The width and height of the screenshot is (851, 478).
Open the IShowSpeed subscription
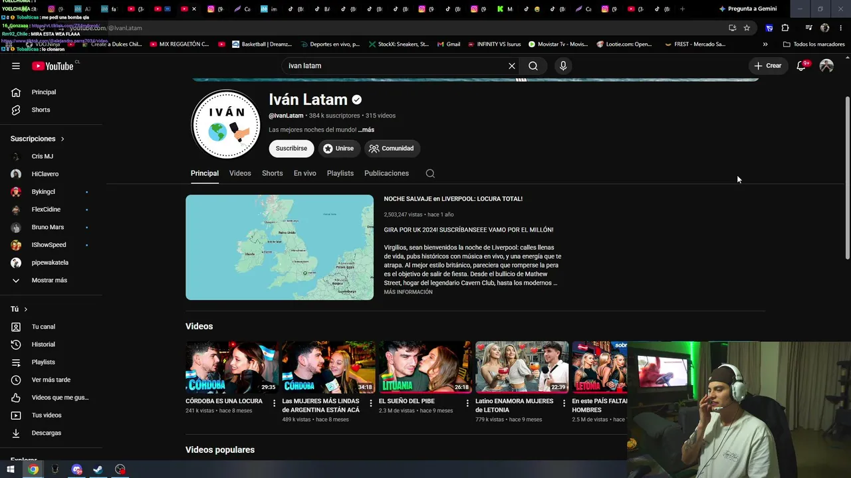(49, 245)
